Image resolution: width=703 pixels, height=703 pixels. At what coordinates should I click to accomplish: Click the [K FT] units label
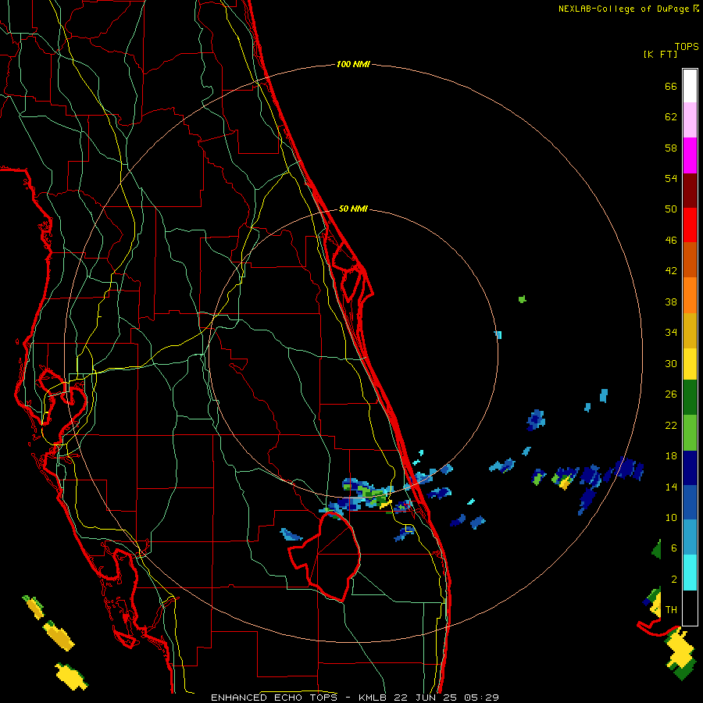(x=660, y=55)
